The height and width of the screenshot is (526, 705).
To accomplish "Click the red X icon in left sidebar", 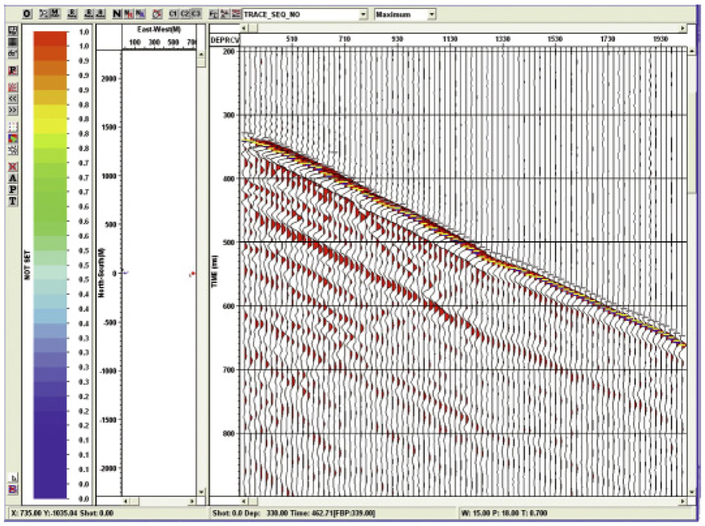I will coord(12,167).
